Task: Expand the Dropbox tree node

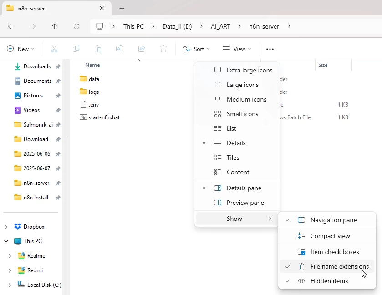Action: 6,227
